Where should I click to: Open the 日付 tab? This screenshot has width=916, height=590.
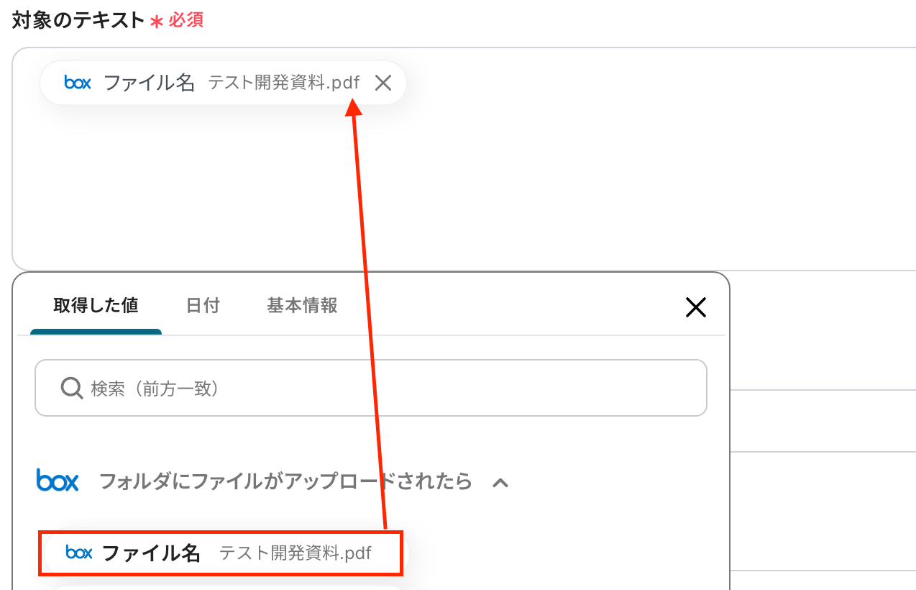[x=203, y=306]
